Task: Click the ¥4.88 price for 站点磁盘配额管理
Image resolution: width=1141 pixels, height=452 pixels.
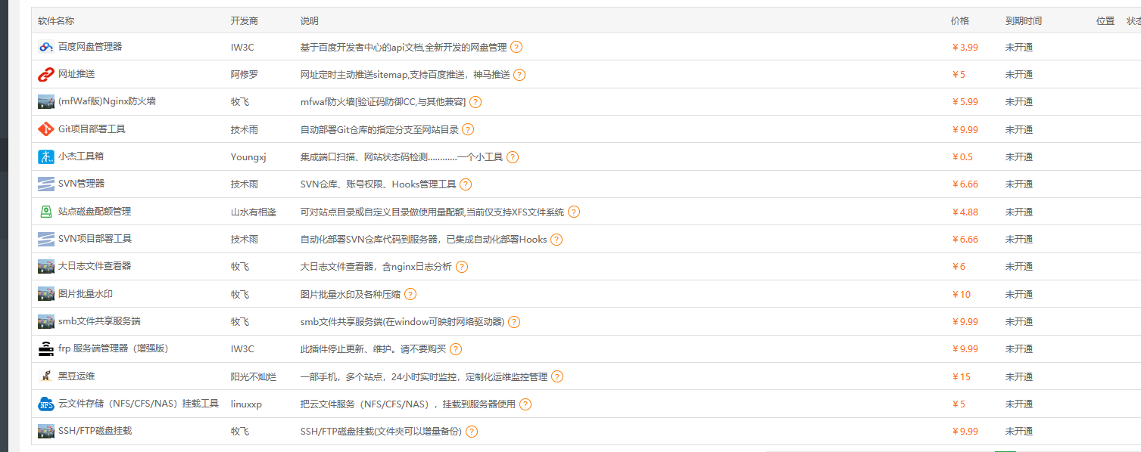Action: click(965, 212)
